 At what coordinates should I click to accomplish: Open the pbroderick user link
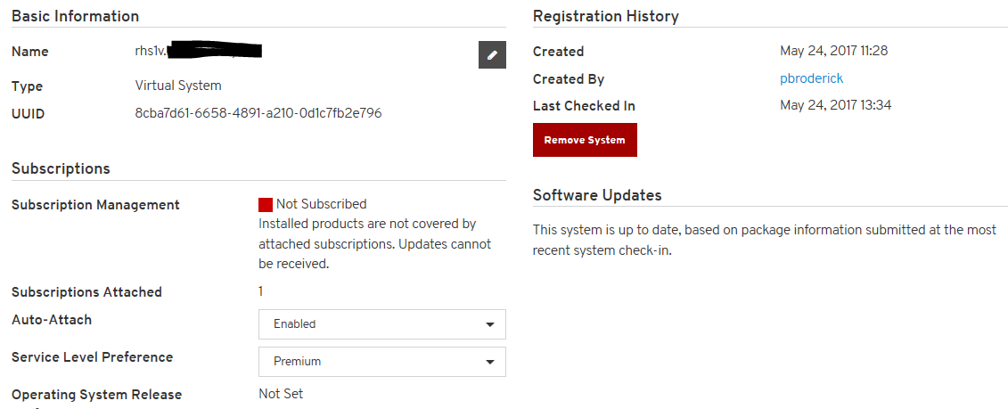811,78
